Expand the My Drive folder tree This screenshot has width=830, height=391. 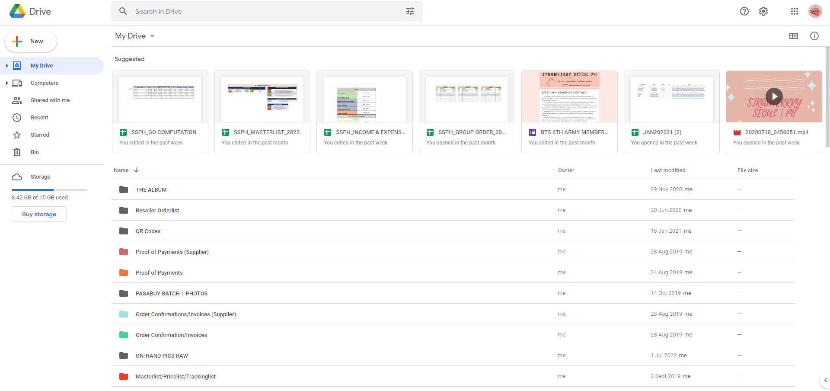7,66
